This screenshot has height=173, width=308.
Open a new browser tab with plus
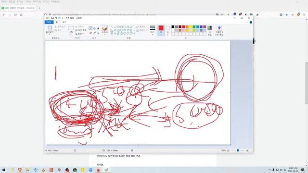[x=39, y=8]
